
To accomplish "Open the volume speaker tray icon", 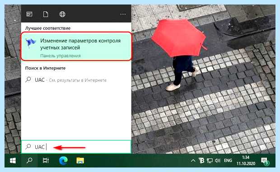I will (218, 161).
